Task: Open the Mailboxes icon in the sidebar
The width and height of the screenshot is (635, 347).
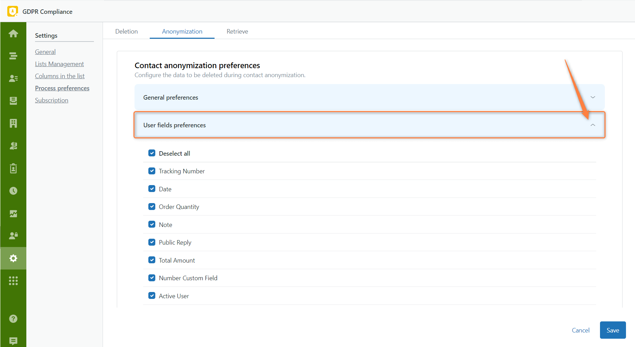Action: [x=13, y=101]
